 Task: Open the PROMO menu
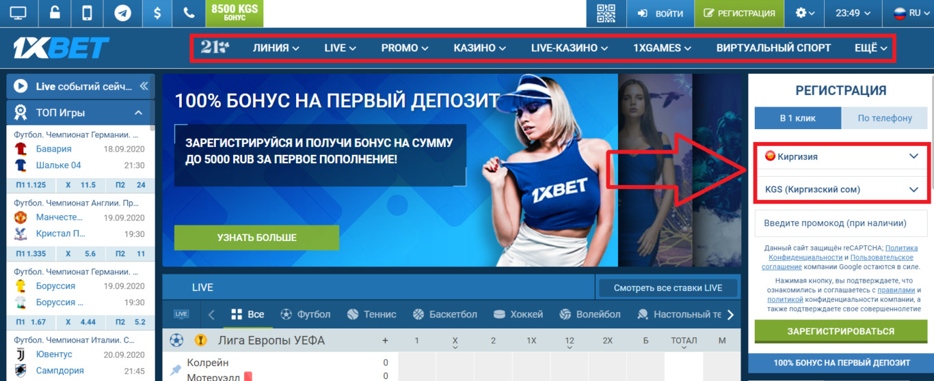point(405,48)
